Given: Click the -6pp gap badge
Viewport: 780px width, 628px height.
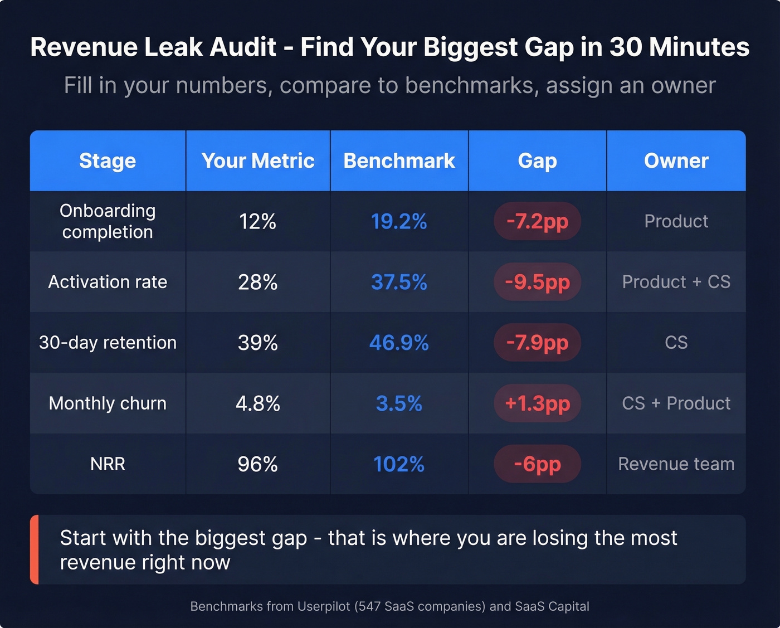Looking at the screenshot, I should tap(537, 464).
